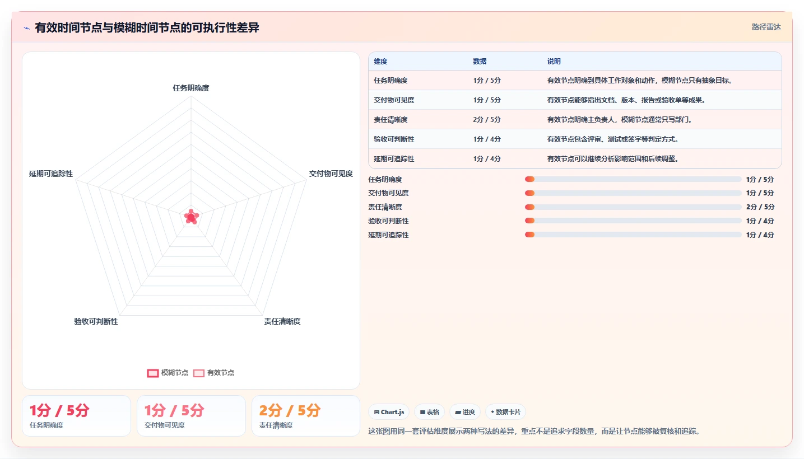Viewport: 804px width, 459px height.
Task: Click the 维度 table column header
Action: (x=380, y=62)
